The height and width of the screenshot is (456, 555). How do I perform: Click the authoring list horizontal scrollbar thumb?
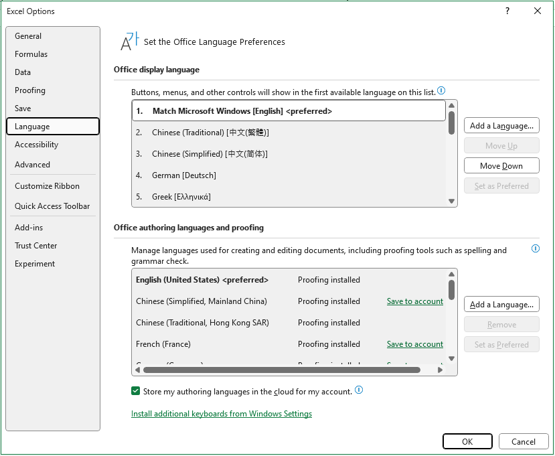click(x=282, y=370)
